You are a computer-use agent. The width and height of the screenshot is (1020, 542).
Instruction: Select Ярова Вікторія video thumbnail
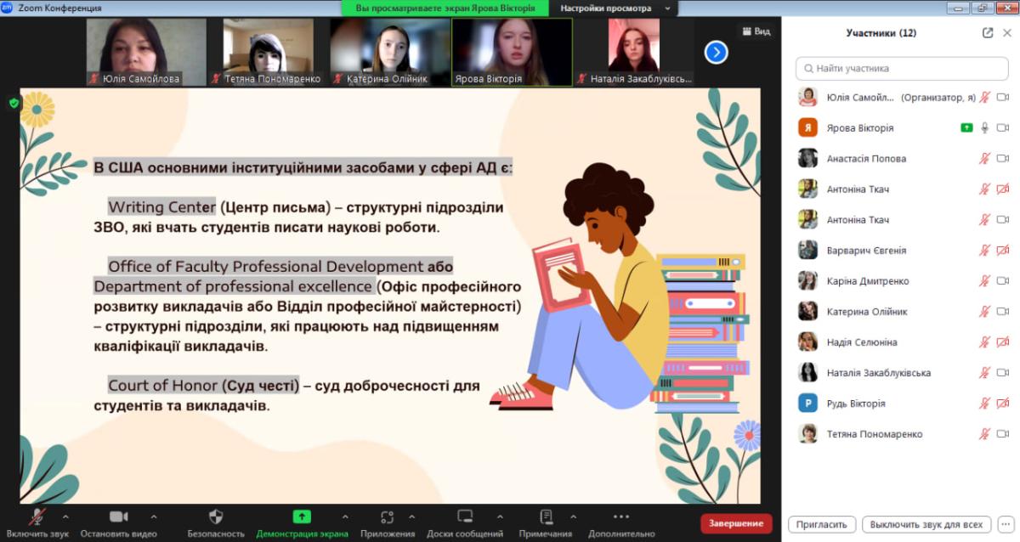tap(512, 53)
